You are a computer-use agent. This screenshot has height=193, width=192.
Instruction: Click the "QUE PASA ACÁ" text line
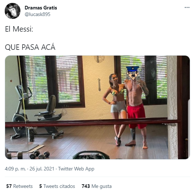point(30,47)
